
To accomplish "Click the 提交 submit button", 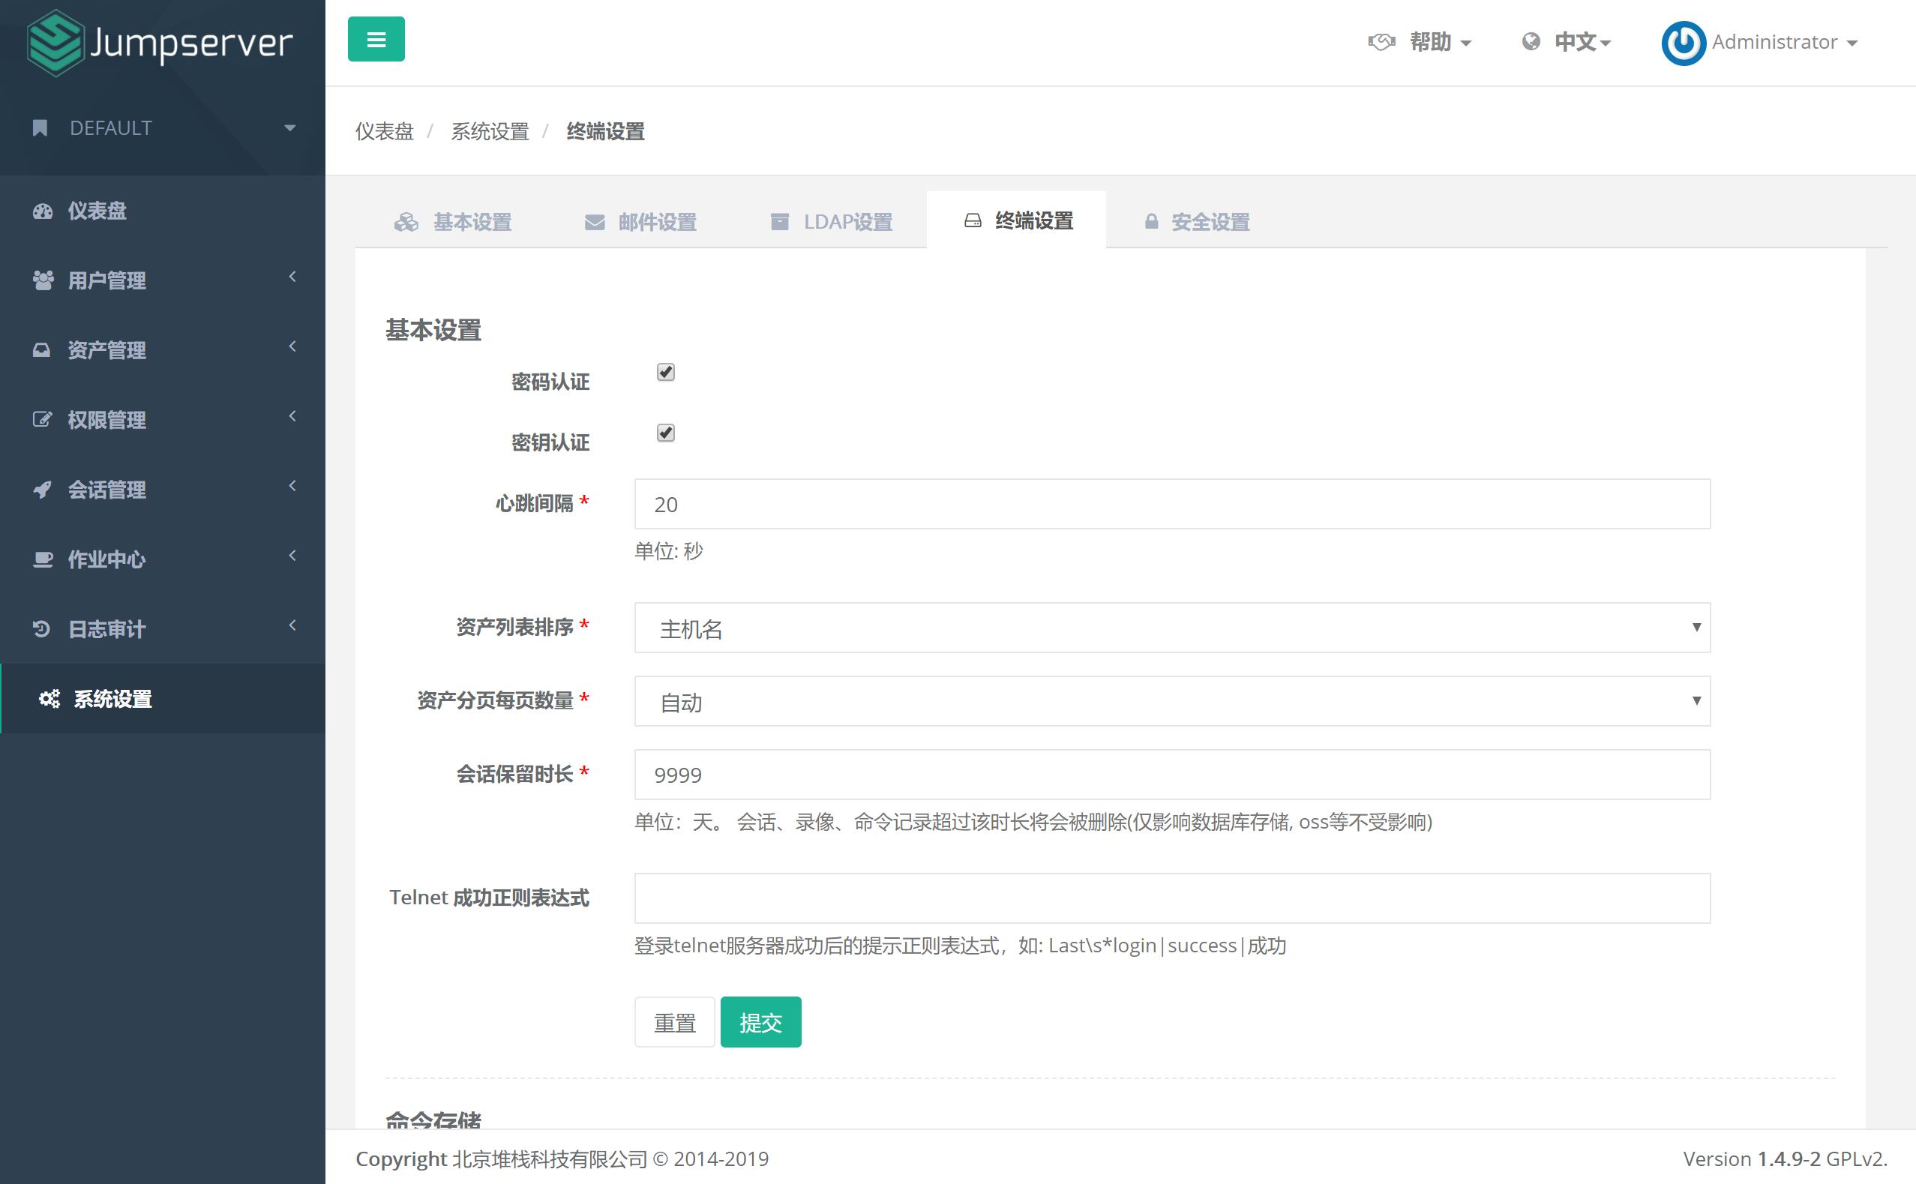I will (760, 1022).
